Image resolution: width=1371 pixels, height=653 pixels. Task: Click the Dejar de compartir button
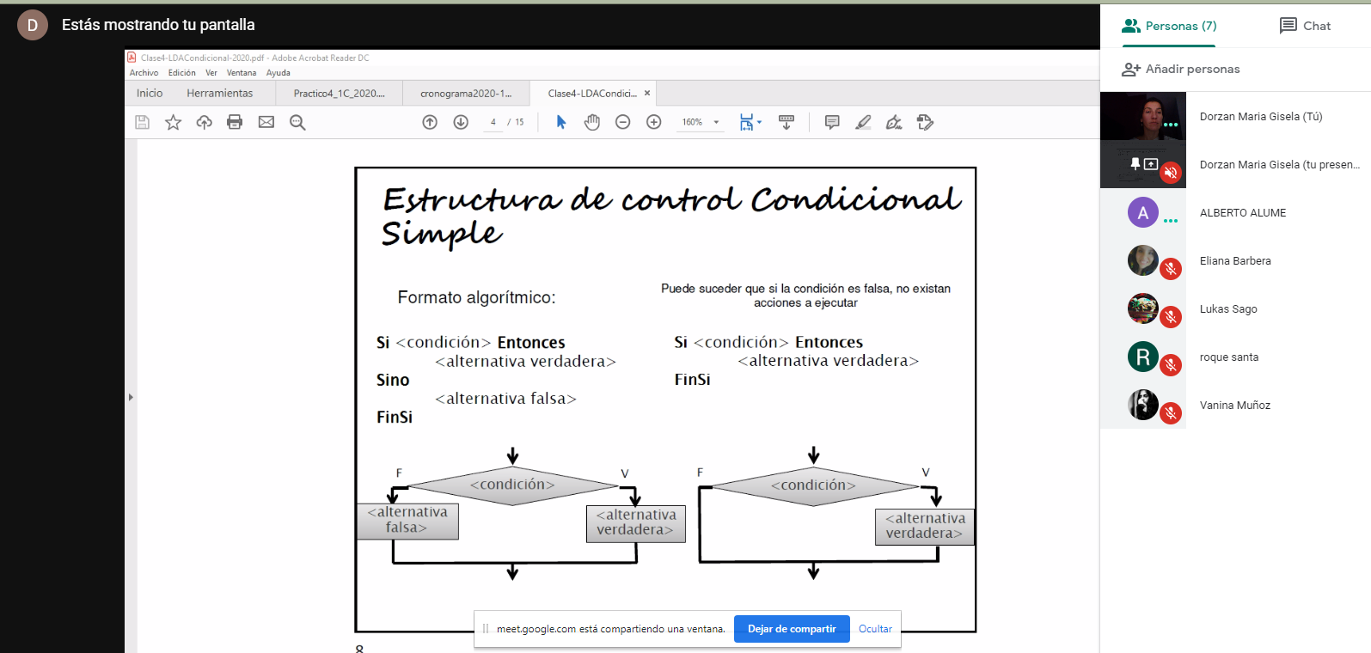[x=792, y=629]
